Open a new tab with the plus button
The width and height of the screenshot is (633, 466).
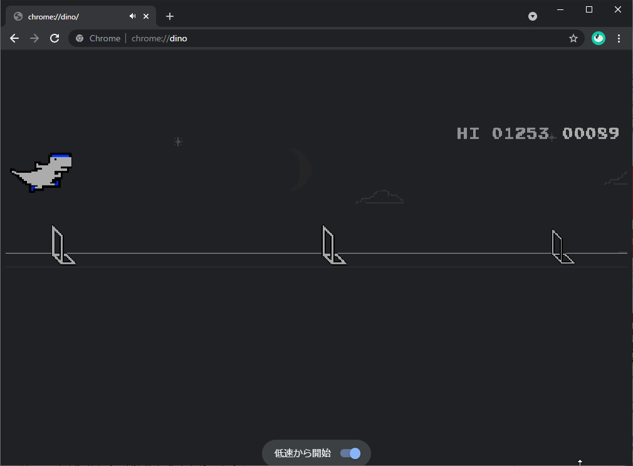170,16
